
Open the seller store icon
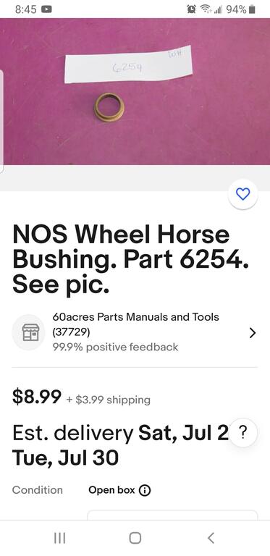click(x=30, y=332)
